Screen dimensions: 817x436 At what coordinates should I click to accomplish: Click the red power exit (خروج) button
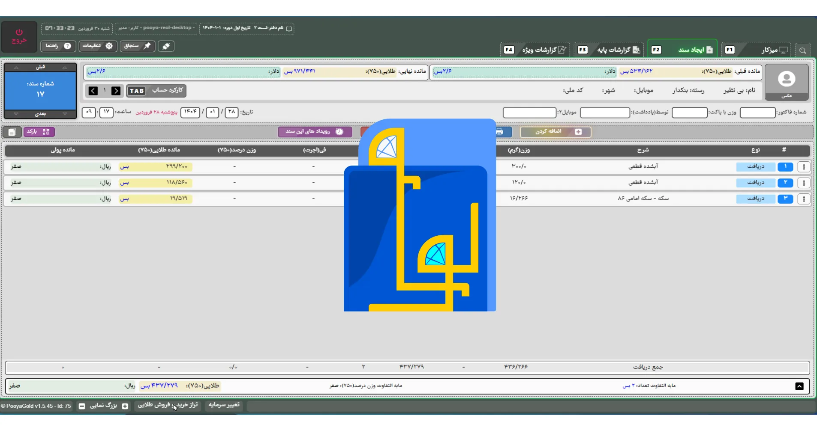pyautogui.click(x=19, y=36)
